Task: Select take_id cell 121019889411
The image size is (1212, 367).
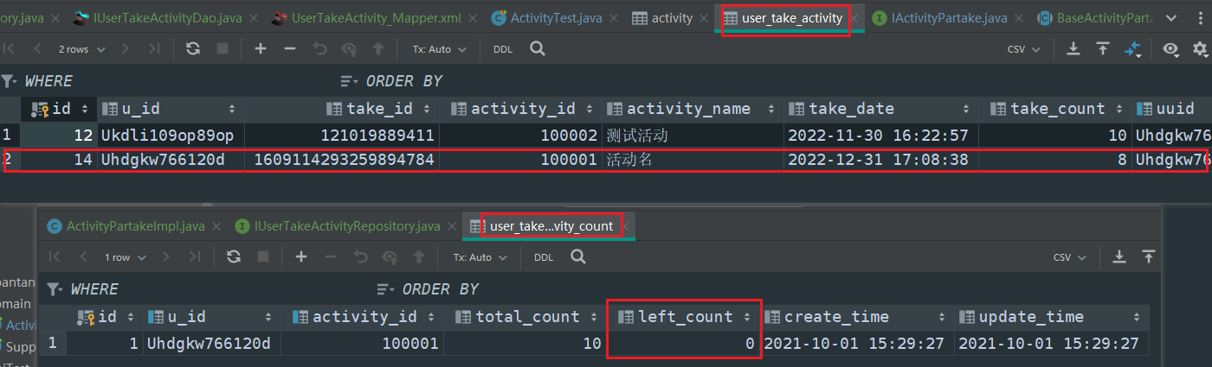Action: pyautogui.click(x=343, y=136)
